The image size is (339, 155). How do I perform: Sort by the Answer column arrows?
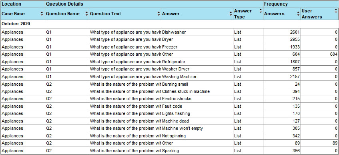pos(231,14)
